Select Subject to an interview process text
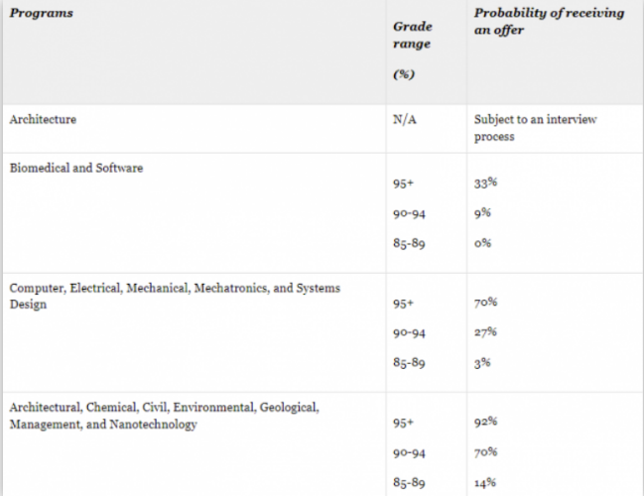Viewport: 644px width, 496px height. [535, 128]
